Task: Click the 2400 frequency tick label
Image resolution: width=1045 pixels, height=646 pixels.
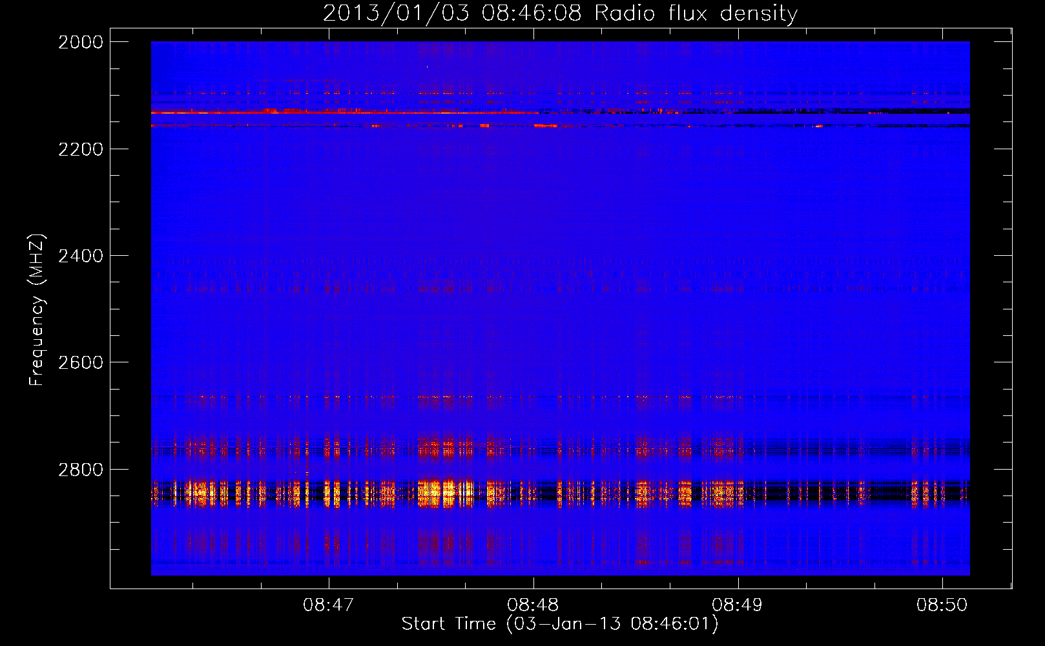Action: pyautogui.click(x=81, y=256)
